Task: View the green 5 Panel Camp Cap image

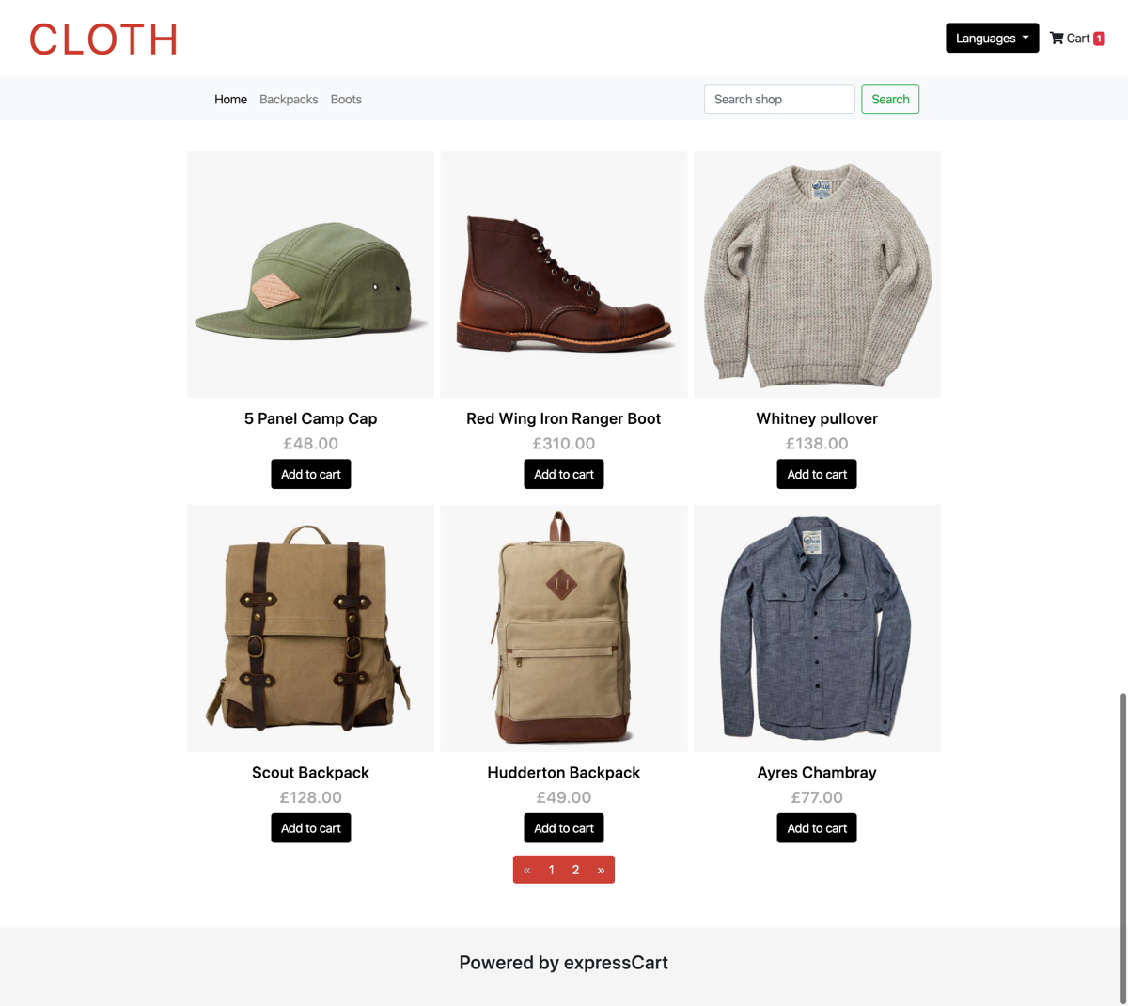Action: [311, 275]
